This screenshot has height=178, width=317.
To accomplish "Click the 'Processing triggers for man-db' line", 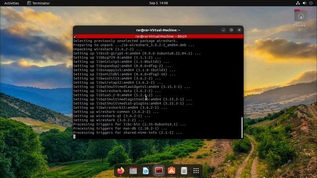I will (x=120, y=129).
